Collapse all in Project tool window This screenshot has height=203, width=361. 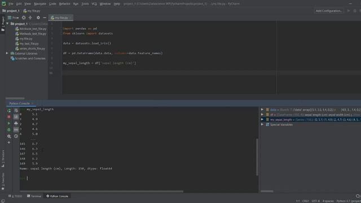tap(30, 17)
